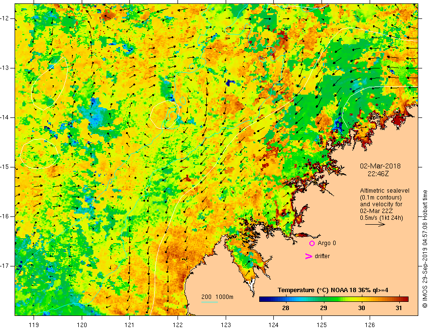Click the cyan 200 1000m depth line sample
This screenshot has width=428, height=330.
click(x=210, y=302)
